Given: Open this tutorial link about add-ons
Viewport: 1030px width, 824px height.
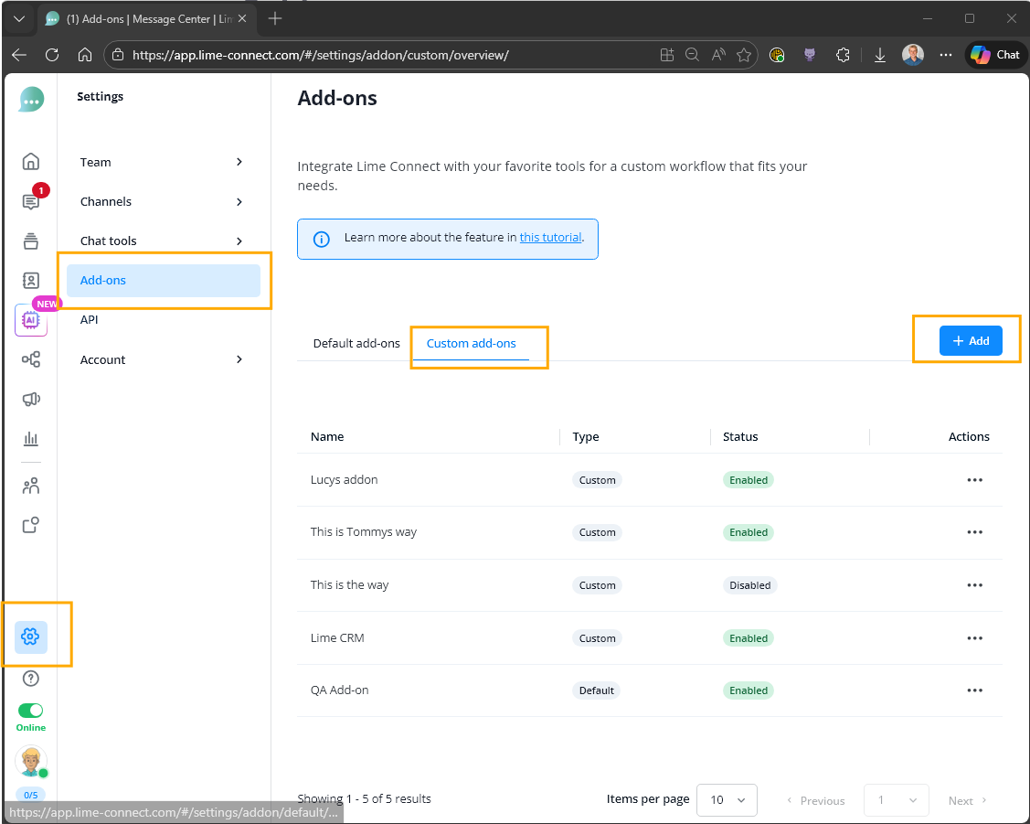Looking at the screenshot, I should point(550,236).
